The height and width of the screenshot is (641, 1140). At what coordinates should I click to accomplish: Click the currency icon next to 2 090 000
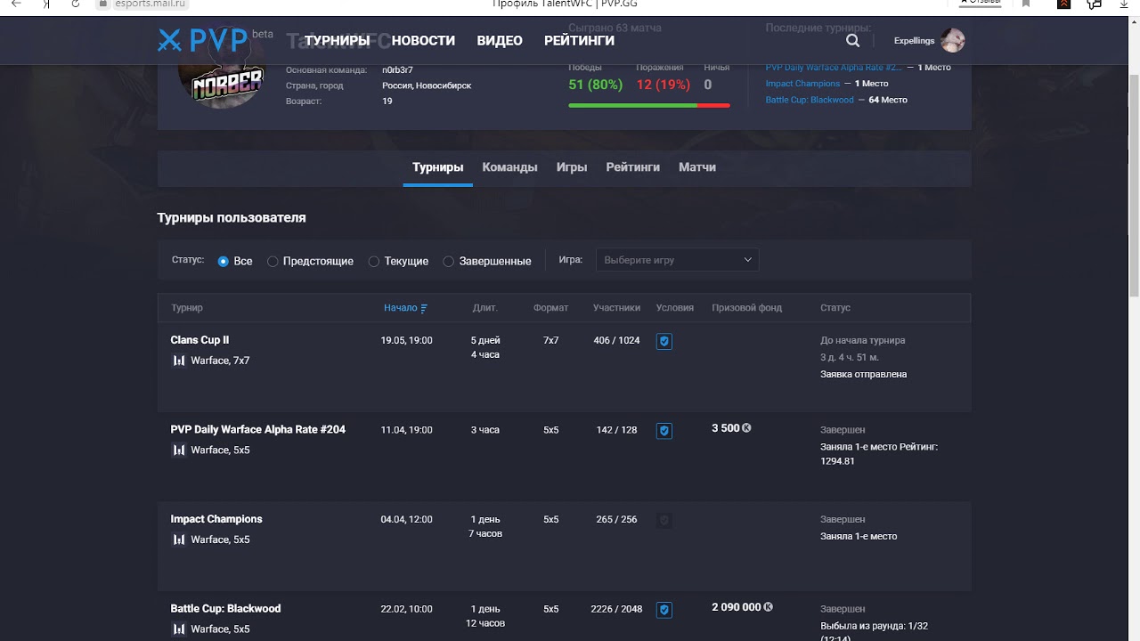tap(768, 607)
